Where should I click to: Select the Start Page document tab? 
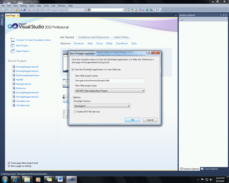coord(10,15)
